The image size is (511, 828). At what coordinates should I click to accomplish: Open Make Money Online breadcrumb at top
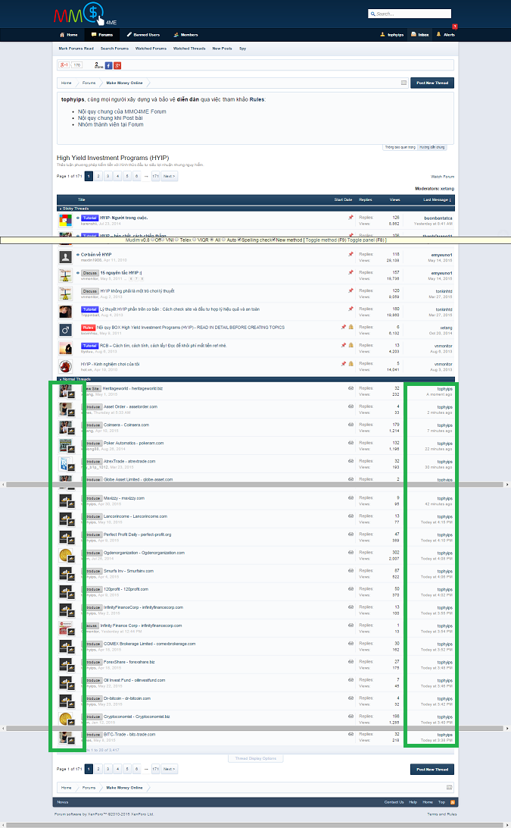(124, 83)
